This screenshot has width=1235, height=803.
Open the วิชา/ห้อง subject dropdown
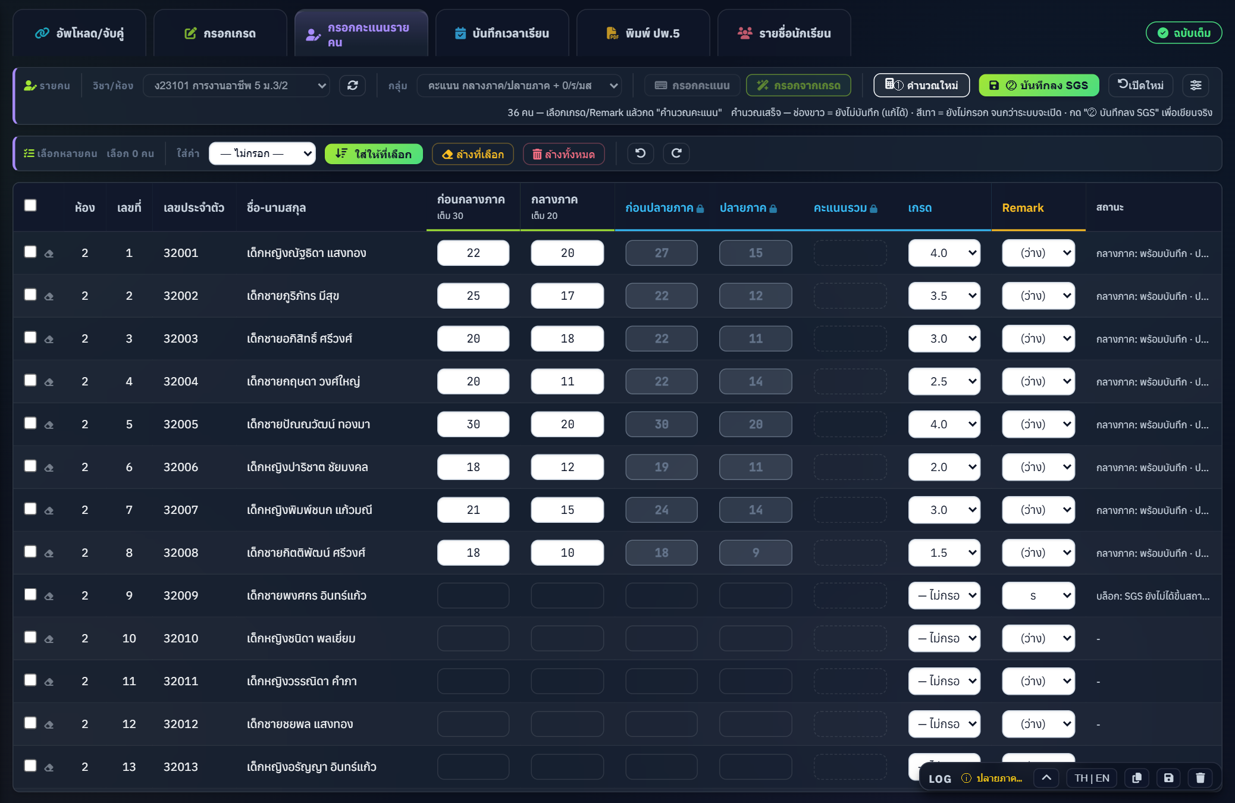(237, 85)
